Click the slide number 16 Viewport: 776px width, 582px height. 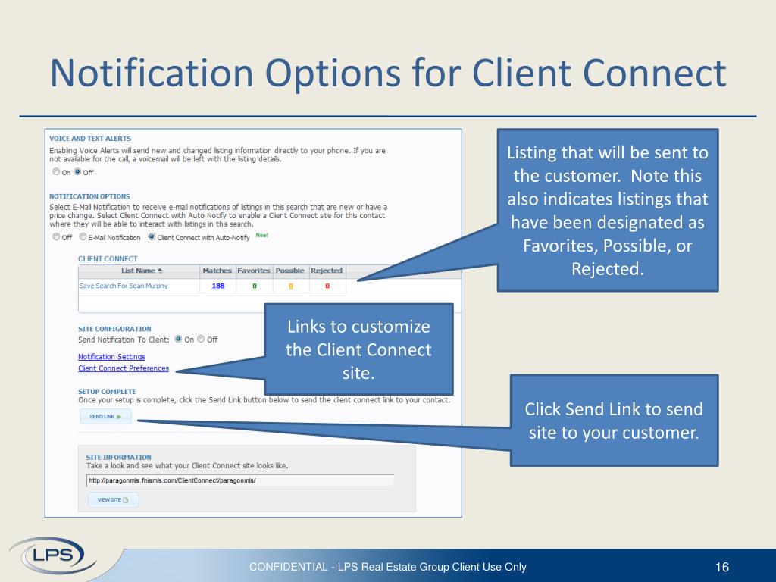(722, 567)
